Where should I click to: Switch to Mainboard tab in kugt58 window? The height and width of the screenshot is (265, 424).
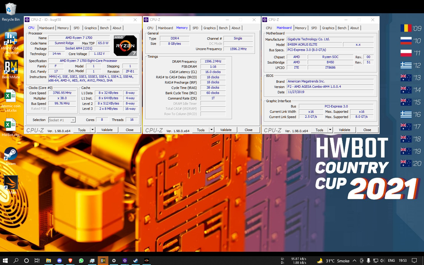pos(47,28)
